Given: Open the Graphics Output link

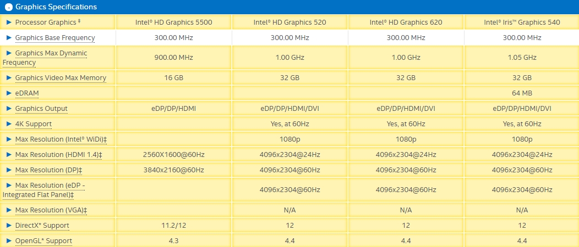Looking at the screenshot, I should click(41, 109).
